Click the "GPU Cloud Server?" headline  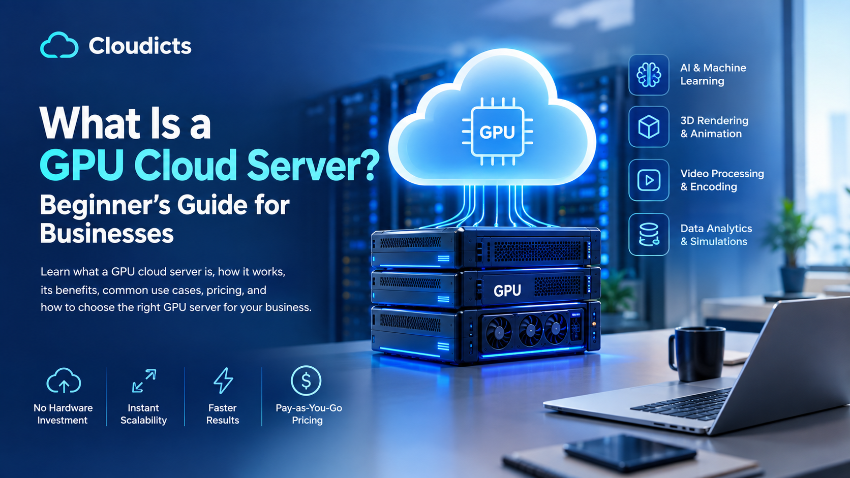tap(209, 165)
